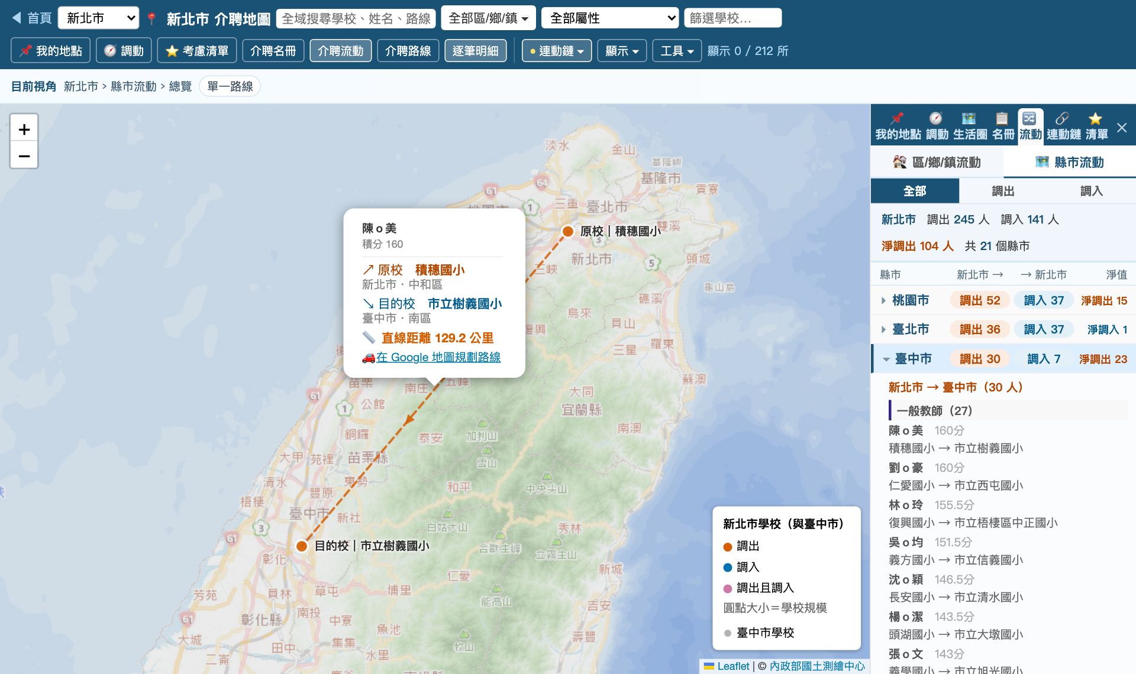The width and height of the screenshot is (1136, 674).
Task: Close the side panel with X
Action: click(x=1122, y=127)
